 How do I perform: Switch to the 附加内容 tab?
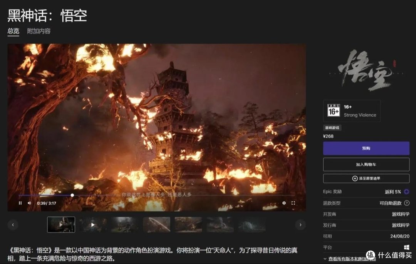tap(39, 31)
